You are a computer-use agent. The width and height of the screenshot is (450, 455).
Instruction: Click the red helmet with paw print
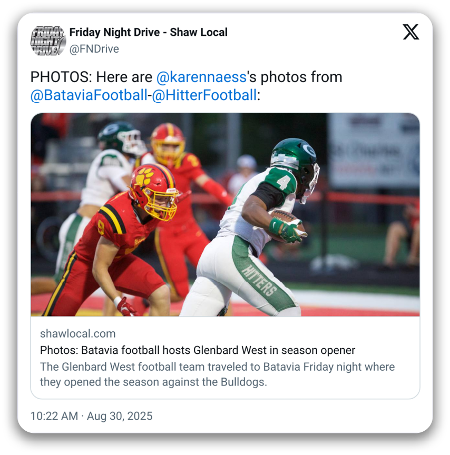[153, 192]
